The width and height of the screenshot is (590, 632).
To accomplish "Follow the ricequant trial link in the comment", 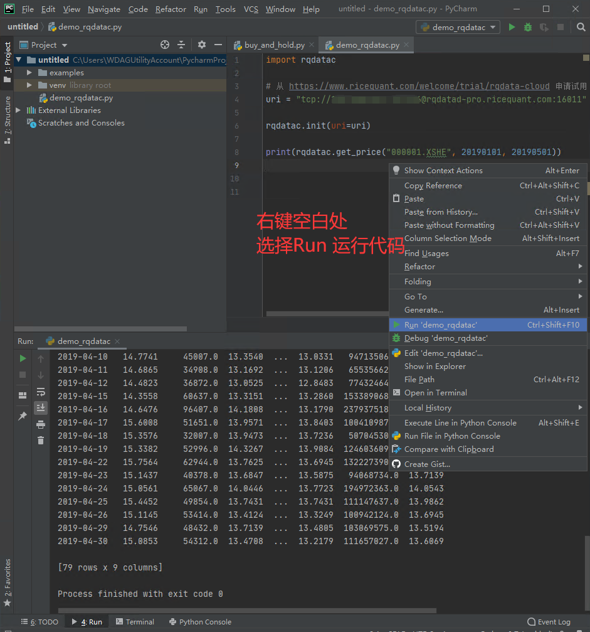I will 419,86.
